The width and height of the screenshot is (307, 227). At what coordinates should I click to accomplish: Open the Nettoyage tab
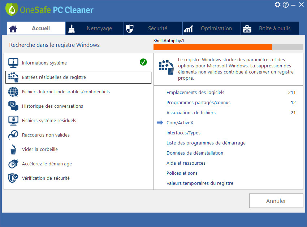point(95,28)
